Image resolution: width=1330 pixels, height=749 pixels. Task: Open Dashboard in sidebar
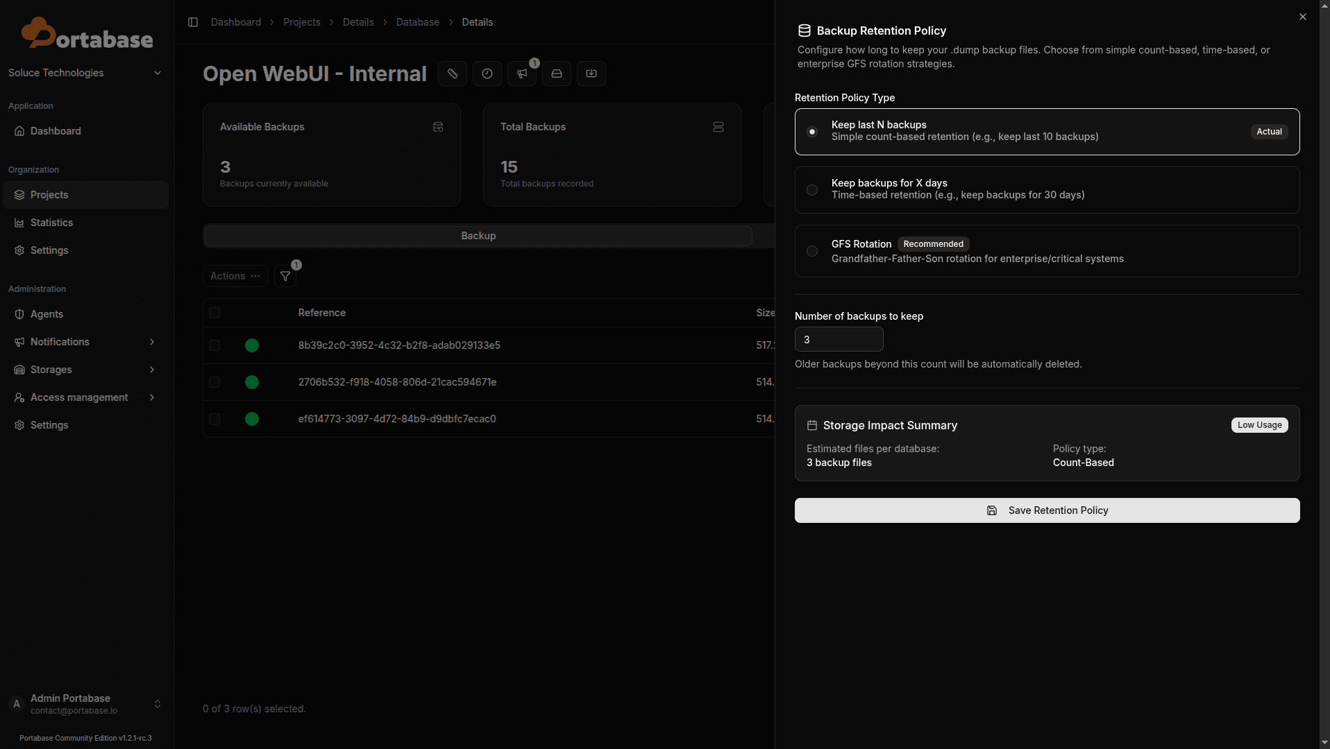click(85, 131)
